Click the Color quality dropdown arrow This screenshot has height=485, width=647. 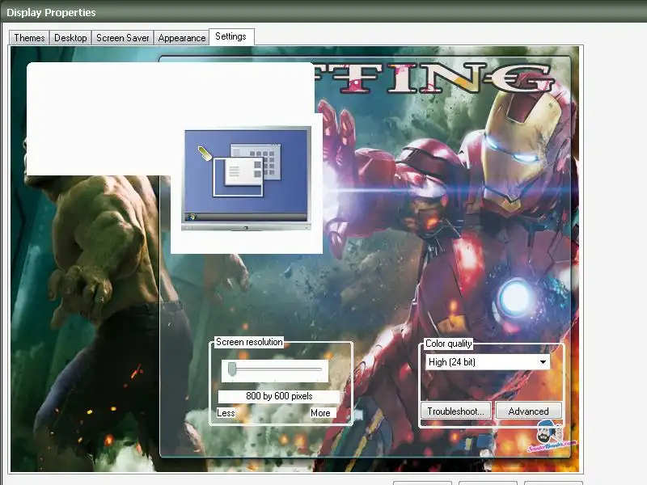tap(543, 362)
